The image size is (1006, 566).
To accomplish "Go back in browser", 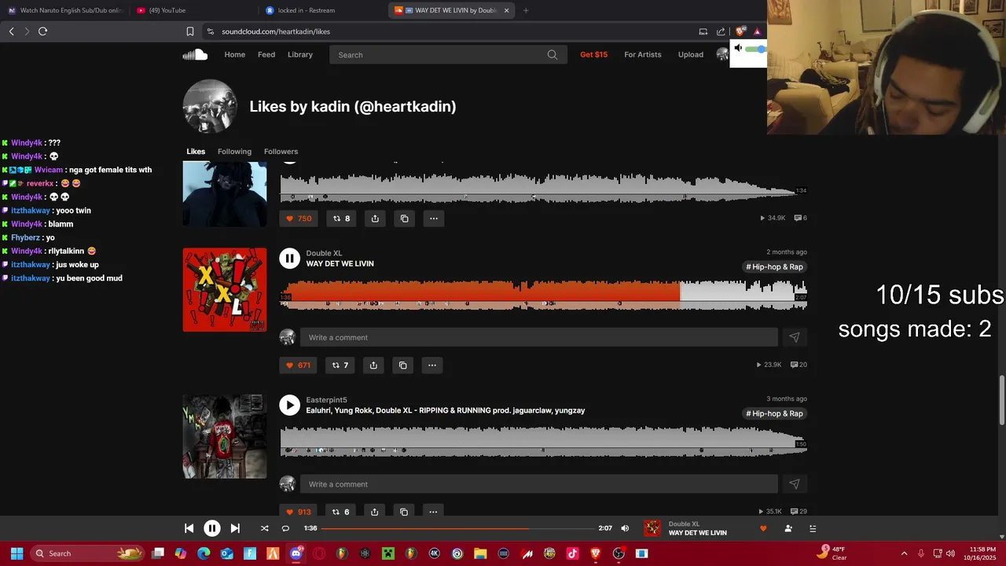I will coord(11,31).
